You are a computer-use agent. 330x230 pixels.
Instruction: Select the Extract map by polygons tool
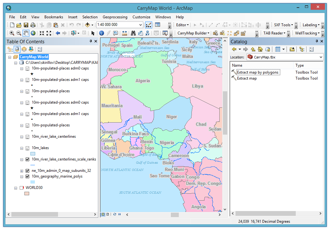point(258,72)
